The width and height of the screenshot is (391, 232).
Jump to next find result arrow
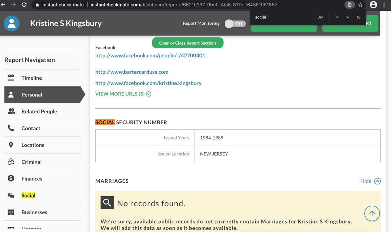tap(348, 17)
